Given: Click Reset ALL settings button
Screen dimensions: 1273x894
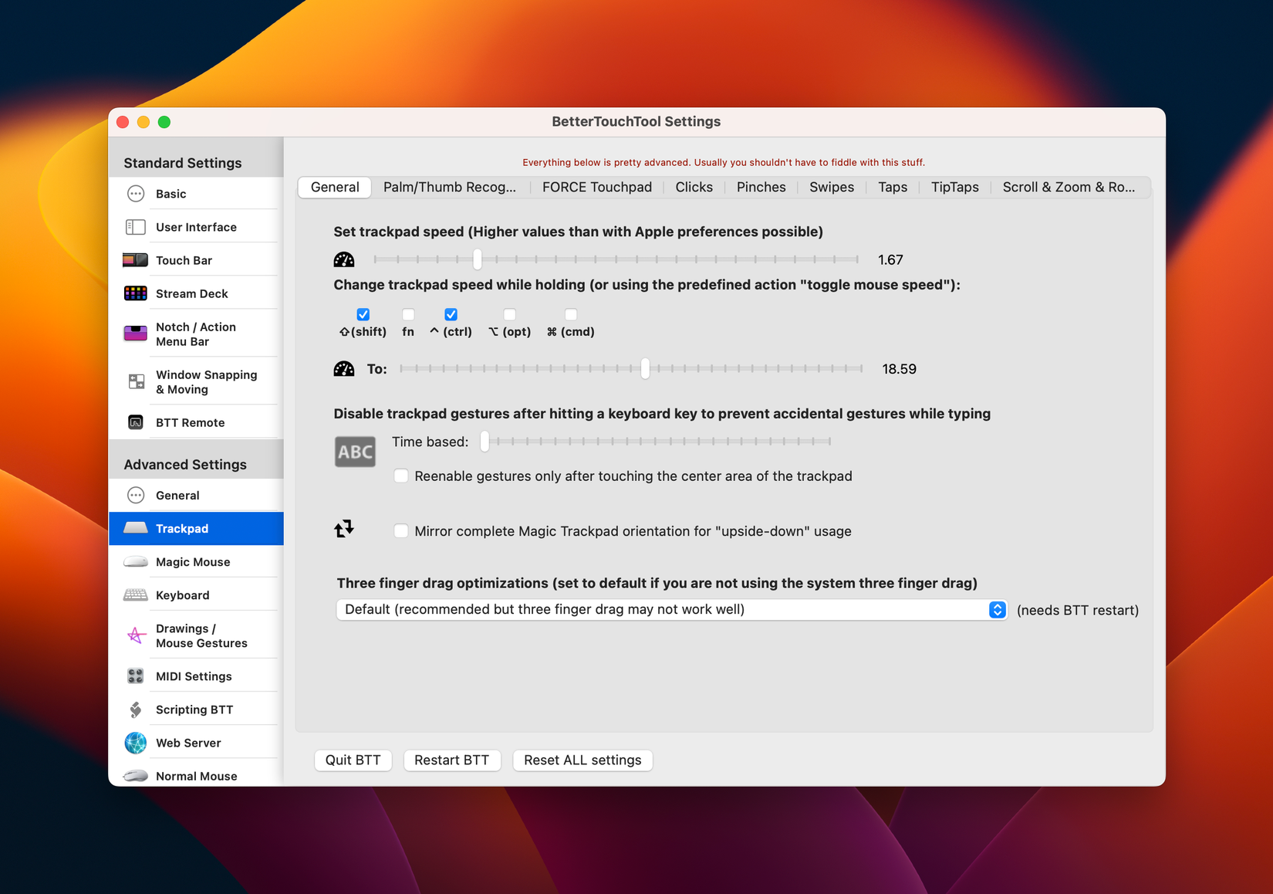Looking at the screenshot, I should point(582,760).
